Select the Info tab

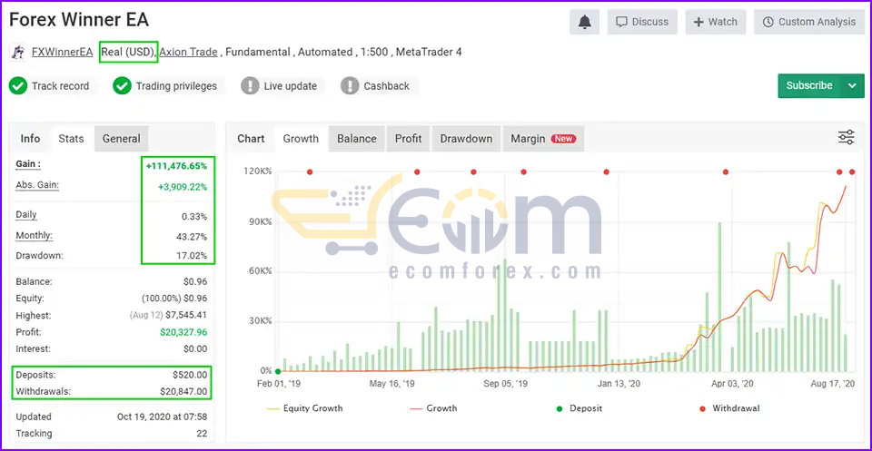(x=30, y=139)
